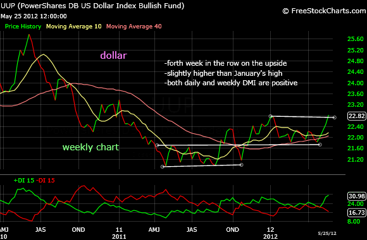This screenshot has height=240, width=367.
Task: Click the pink 'dollar' annotation
Action: click(113, 56)
